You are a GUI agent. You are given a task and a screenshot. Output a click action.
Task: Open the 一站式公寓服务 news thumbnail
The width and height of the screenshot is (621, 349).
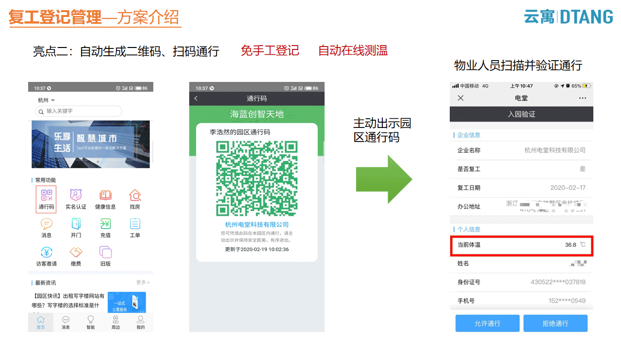127,302
